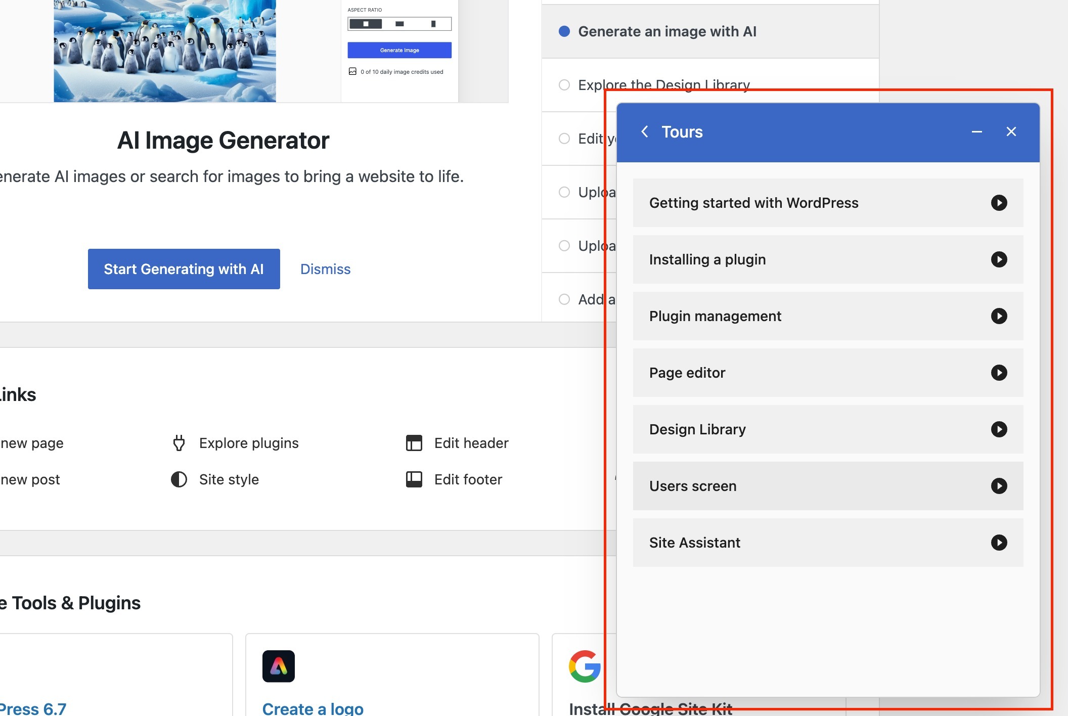1068x716 pixels.
Task: Click play icon for Installing a plugin
Action: coord(999,259)
